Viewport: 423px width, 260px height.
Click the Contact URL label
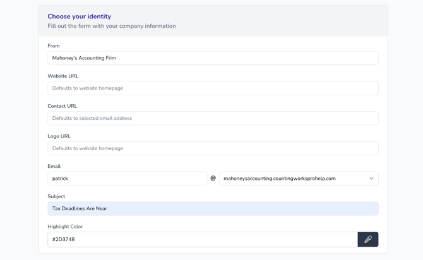coord(63,106)
